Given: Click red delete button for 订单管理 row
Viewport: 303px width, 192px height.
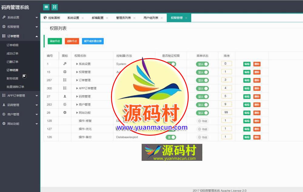Looking at the screenshot, I should tap(257, 80).
